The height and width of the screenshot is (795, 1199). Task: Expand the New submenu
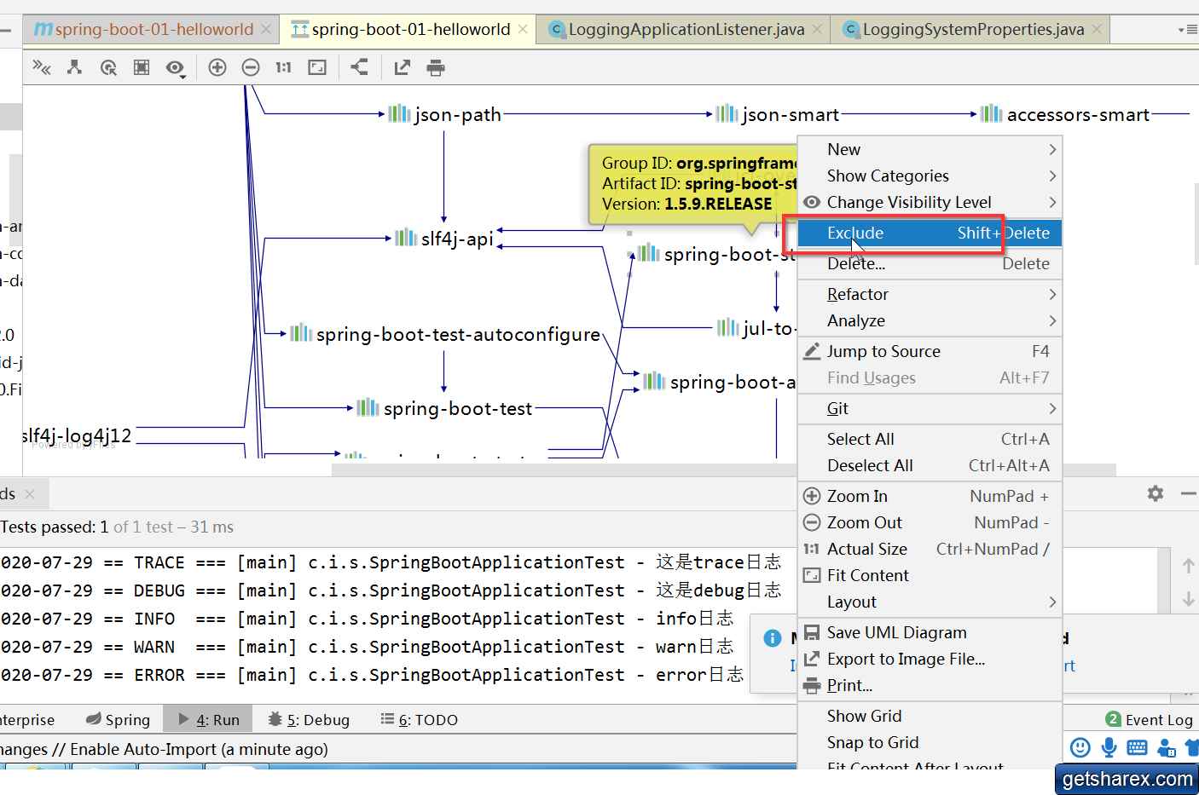pyautogui.click(x=930, y=149)
